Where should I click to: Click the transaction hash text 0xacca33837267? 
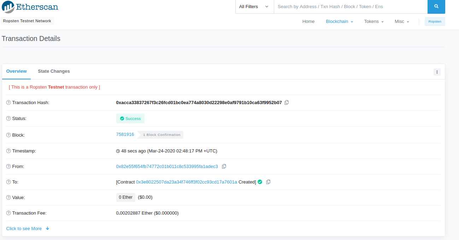click(199, 103)
